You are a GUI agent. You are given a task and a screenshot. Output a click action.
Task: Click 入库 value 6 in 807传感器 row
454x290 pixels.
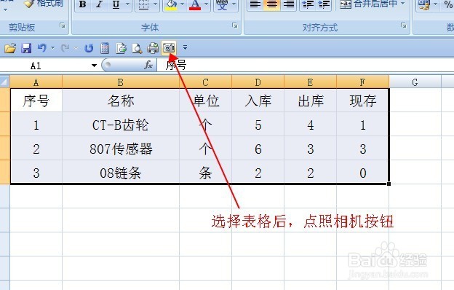pos(258,149)
